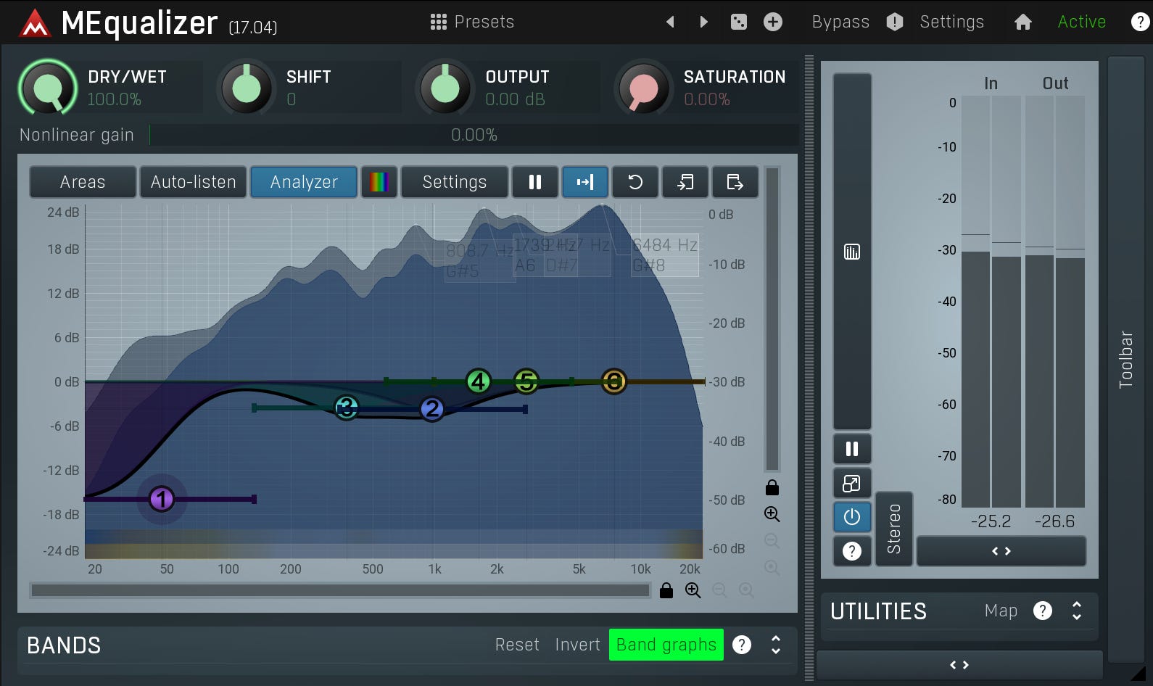This screenshot has width=1153, height=686.
Task: Click the bottom-right window resize handle
Action: [x=1138, y=674]
